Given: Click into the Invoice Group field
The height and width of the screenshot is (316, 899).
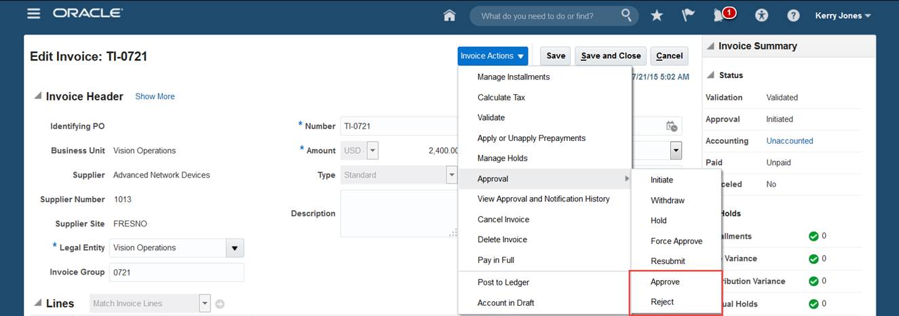Looking at the screenshot, I should [176, 273].
